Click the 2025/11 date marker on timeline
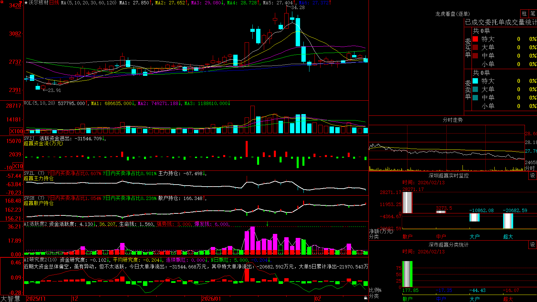The image size is (537, 302). pos(36,299)
